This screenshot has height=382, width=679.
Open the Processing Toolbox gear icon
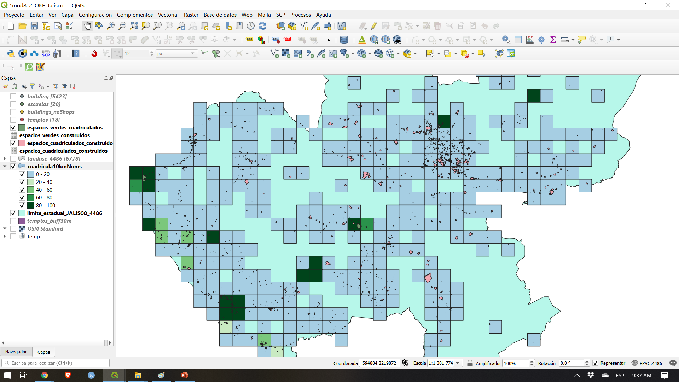(541, 40)
